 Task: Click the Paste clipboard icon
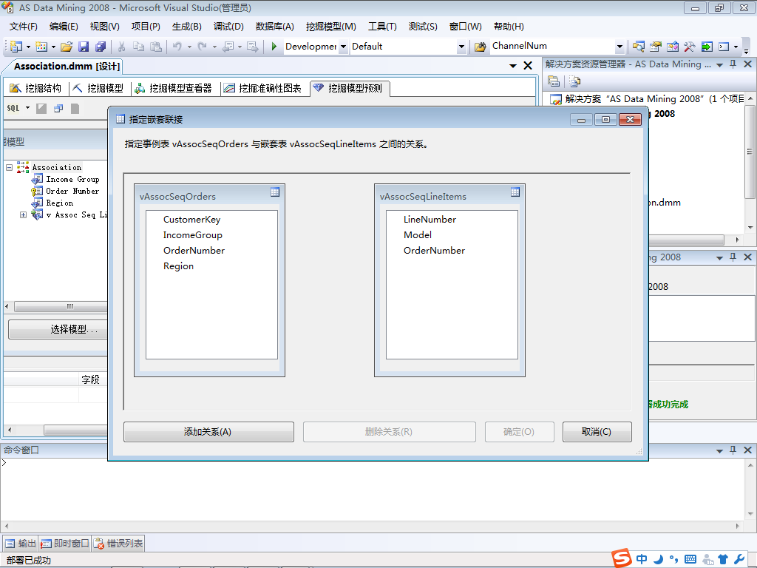click(x=155, y=47)
